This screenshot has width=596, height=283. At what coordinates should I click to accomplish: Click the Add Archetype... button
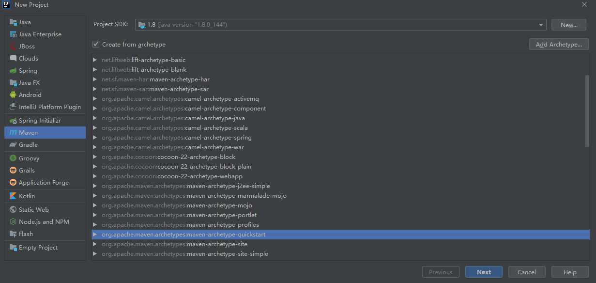pyautogui.click(x=559, y=44)
